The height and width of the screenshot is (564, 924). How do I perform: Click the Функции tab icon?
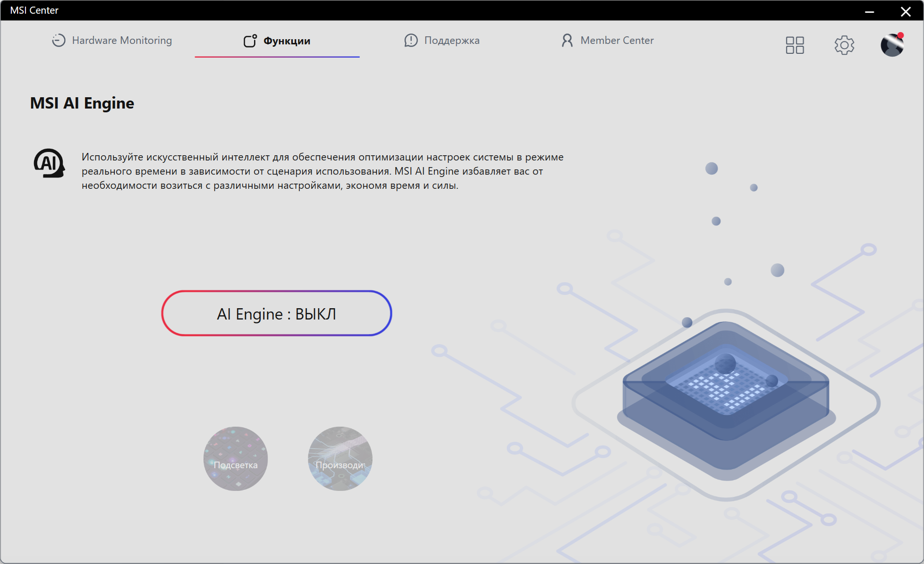point(250,41)
